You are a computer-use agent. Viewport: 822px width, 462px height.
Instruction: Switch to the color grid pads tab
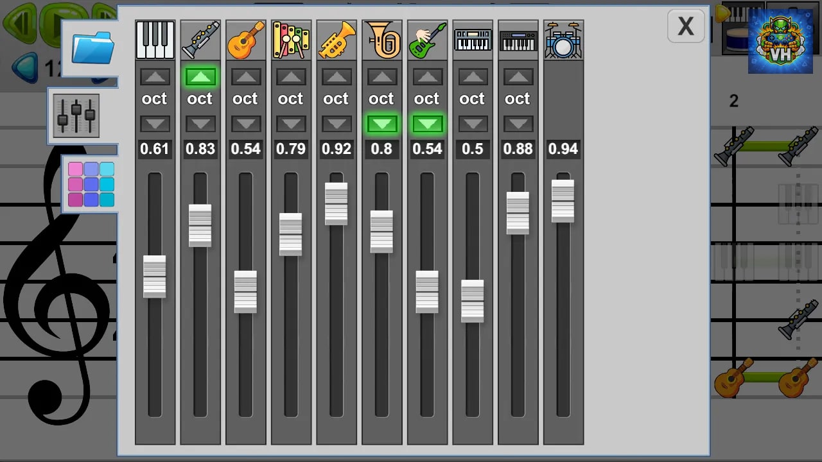91,184
